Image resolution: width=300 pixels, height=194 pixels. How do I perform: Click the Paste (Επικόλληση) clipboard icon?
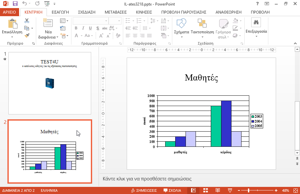(x=13, y=24)
